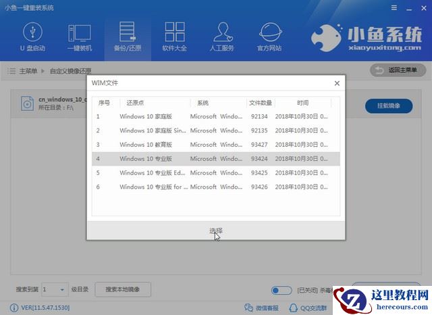Image resolution: width=432 pixels, height=315 pixels.
Task: Open the 级目录 search depth dropdown
Action: coord(55,289)
